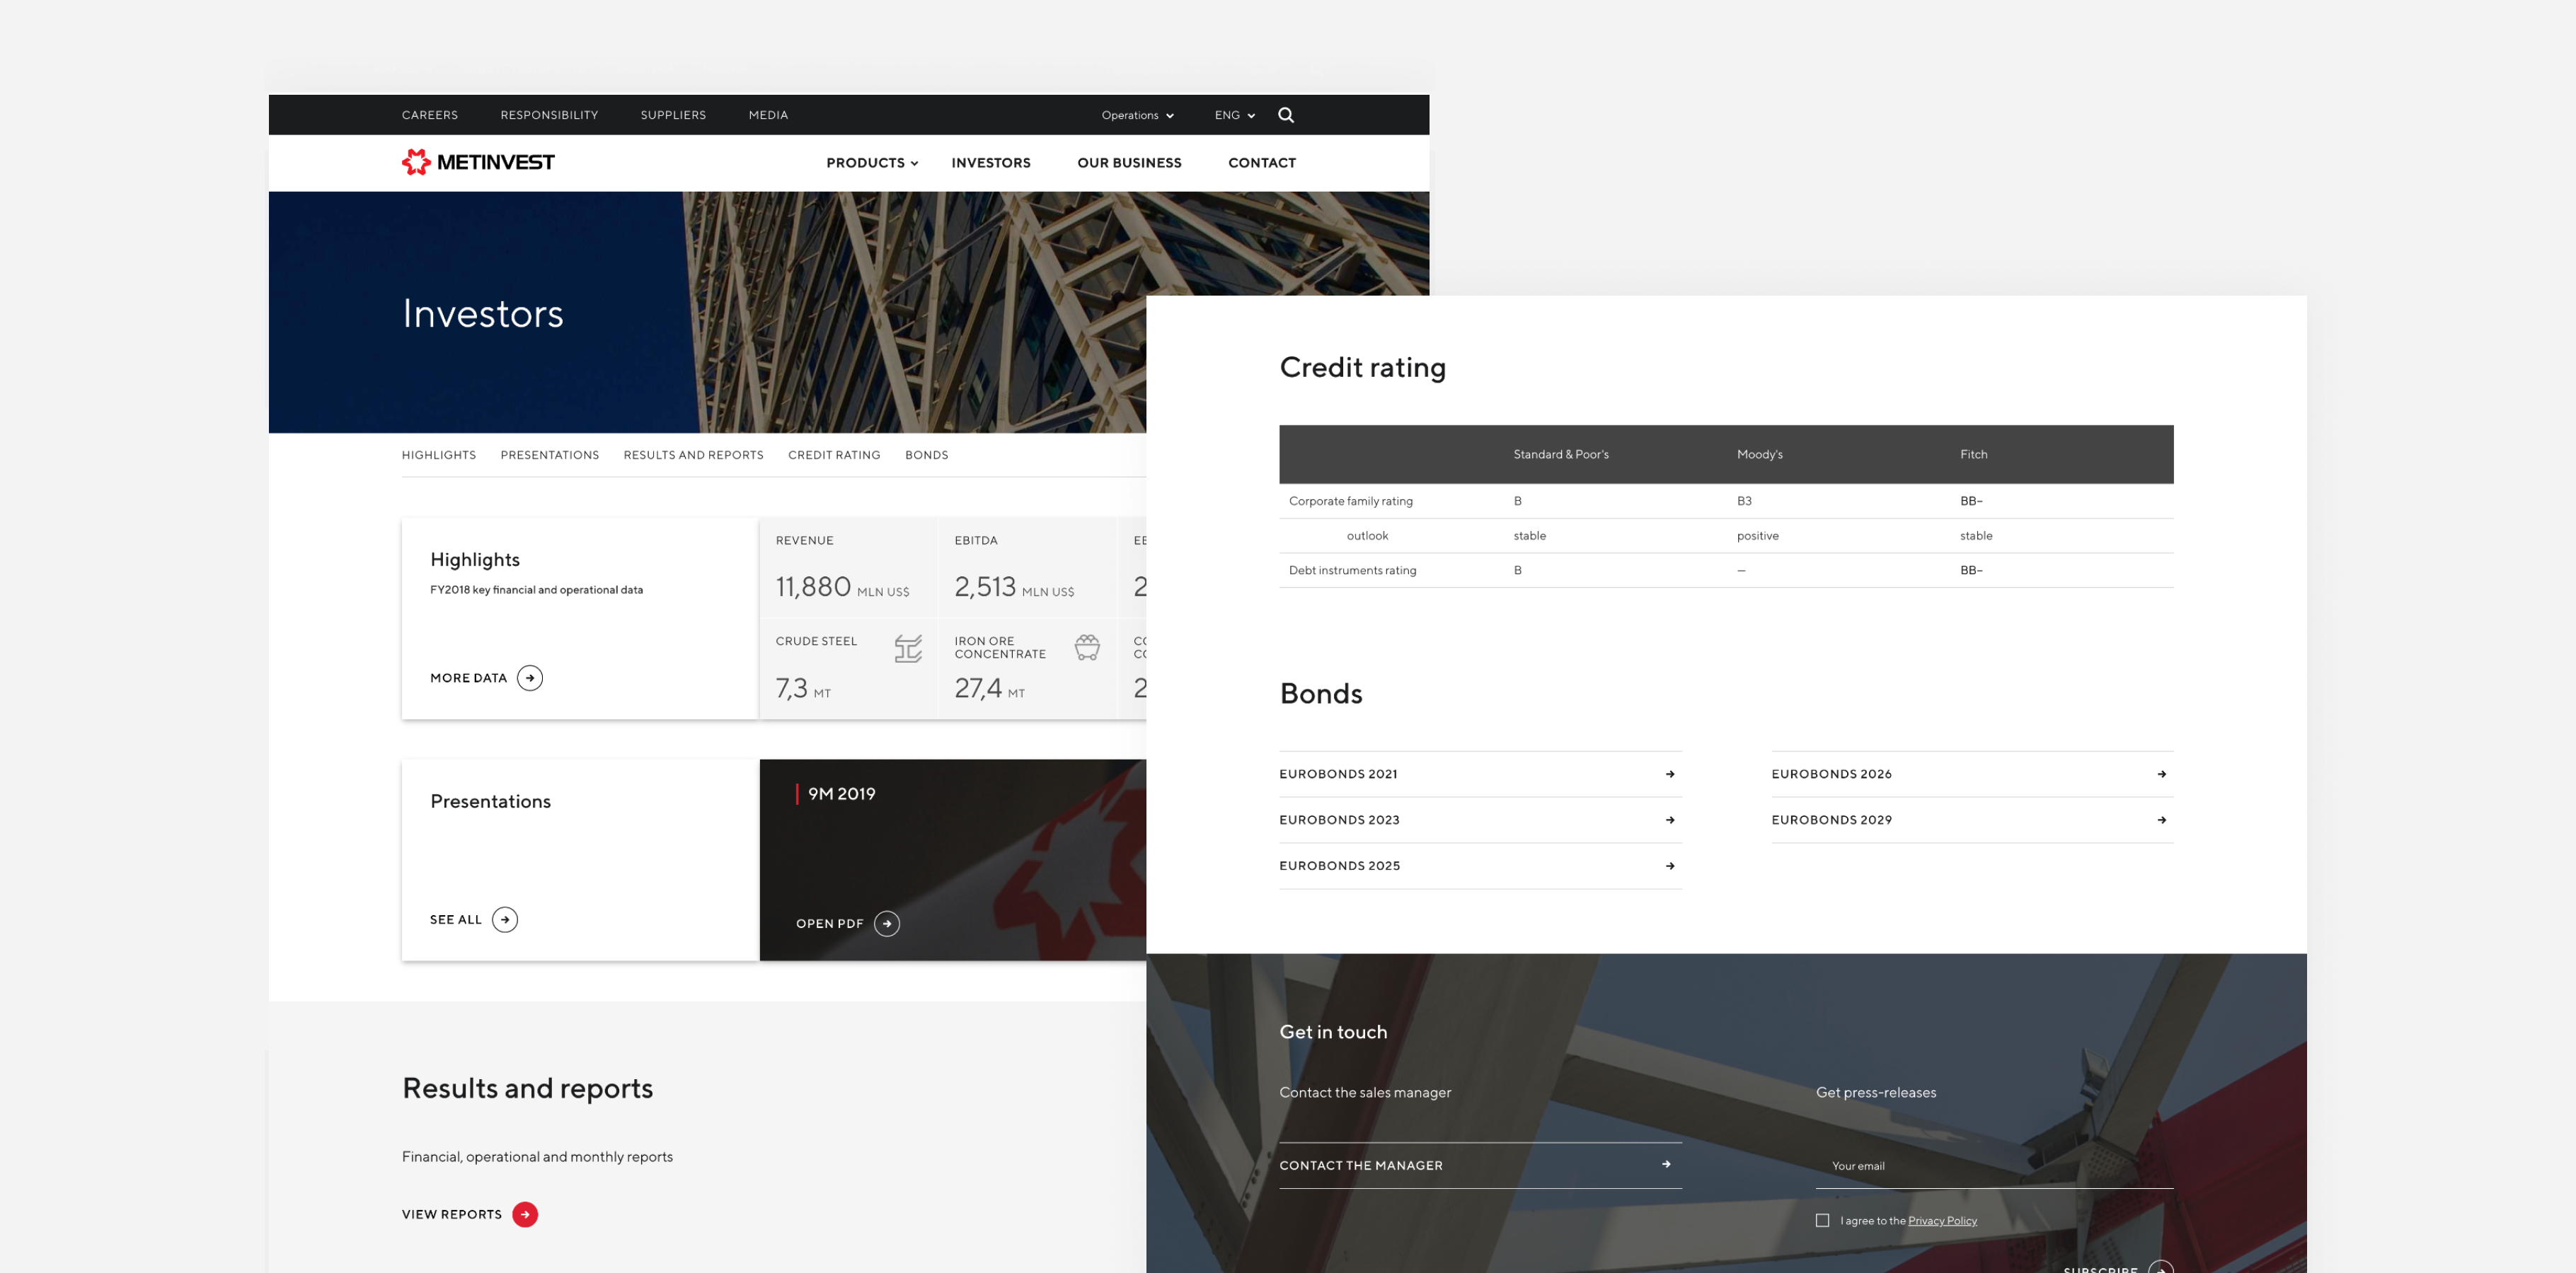The image size is (2576, 1273).
Task: Click the search magnifier icon
Action: (x=1286, y=115)
